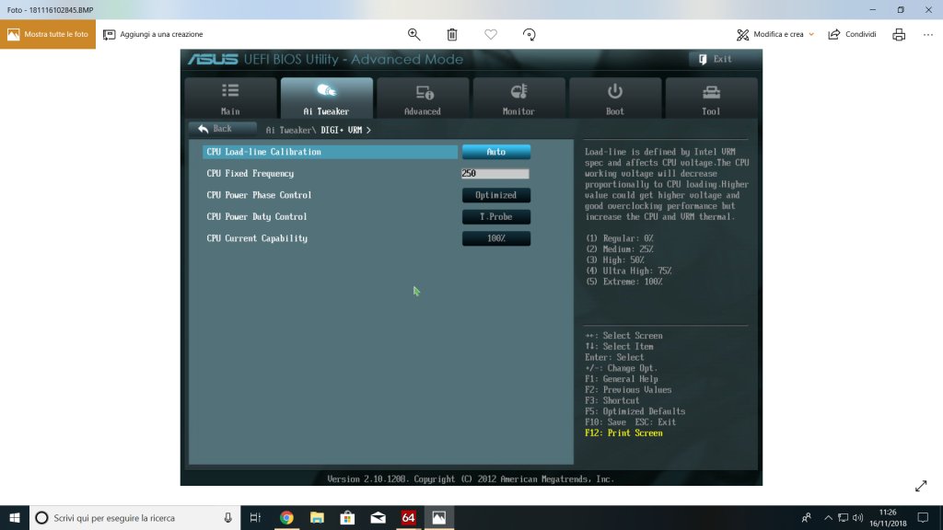Click the (1) Regular: 0% help line
This screenshot has height=530, width=943.
click(x=620, y=238)
